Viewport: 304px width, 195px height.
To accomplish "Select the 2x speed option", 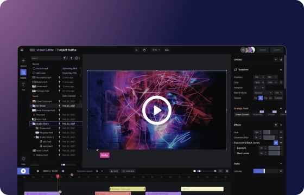I will (270, 98).
